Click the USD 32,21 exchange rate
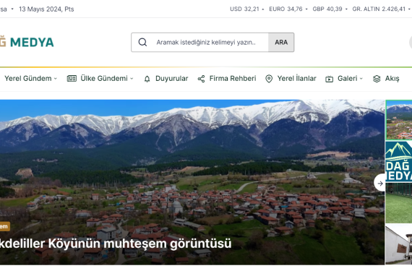This screenshot has width=412, height=271. (x=244, y=9)
